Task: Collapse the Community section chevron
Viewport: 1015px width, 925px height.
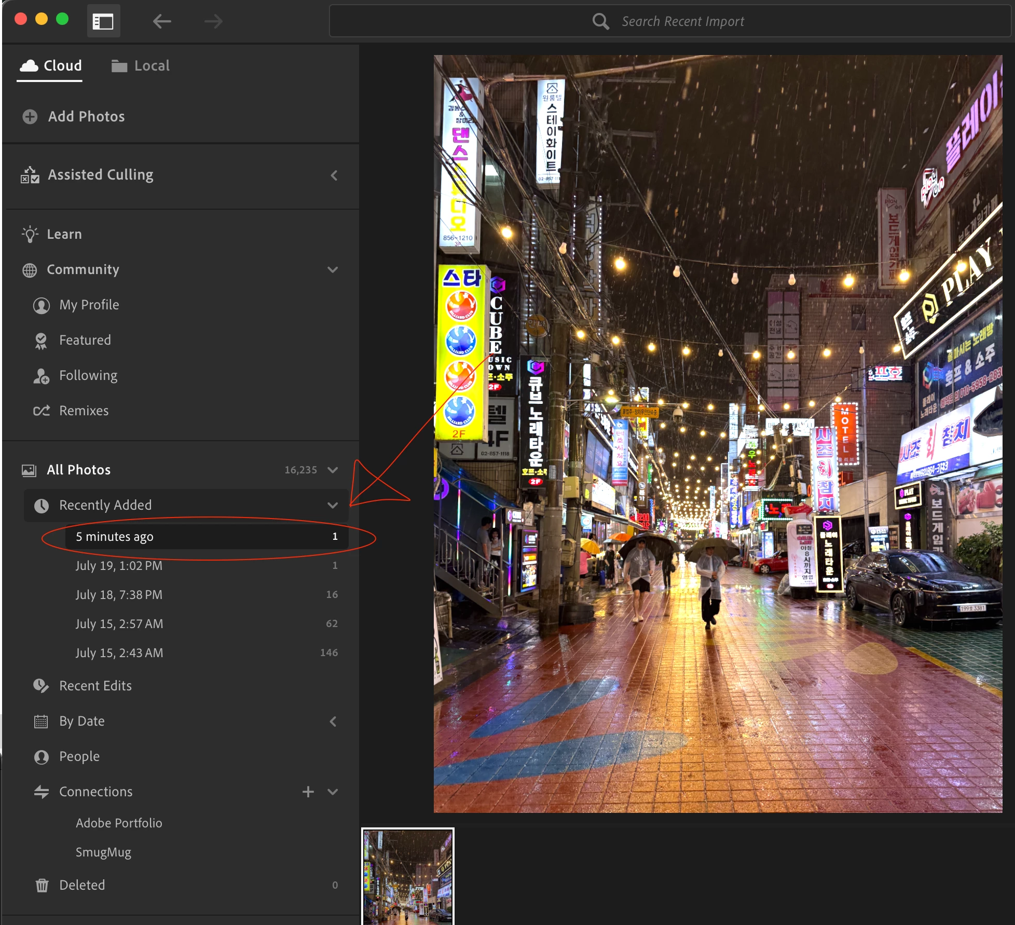Action: (333, 270)
